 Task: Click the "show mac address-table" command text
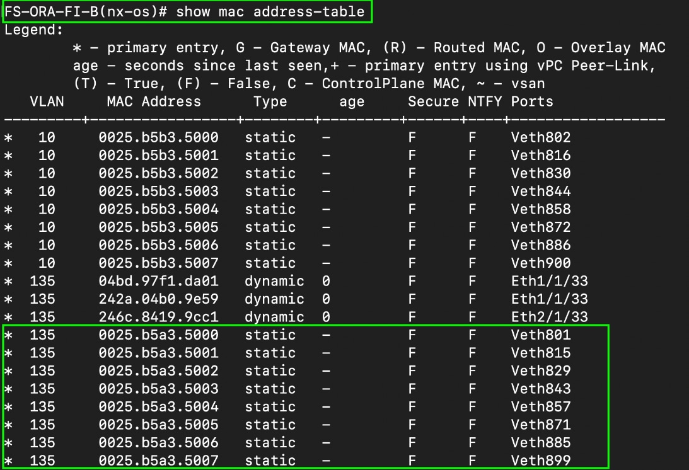pyautogui.click(x=270, y=11)
